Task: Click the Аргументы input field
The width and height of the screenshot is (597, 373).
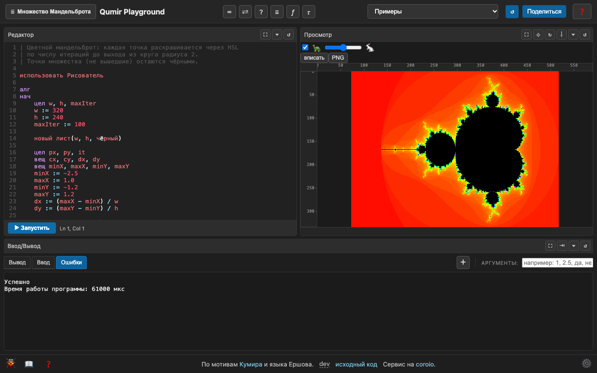Action: click(x=557, y=263)
